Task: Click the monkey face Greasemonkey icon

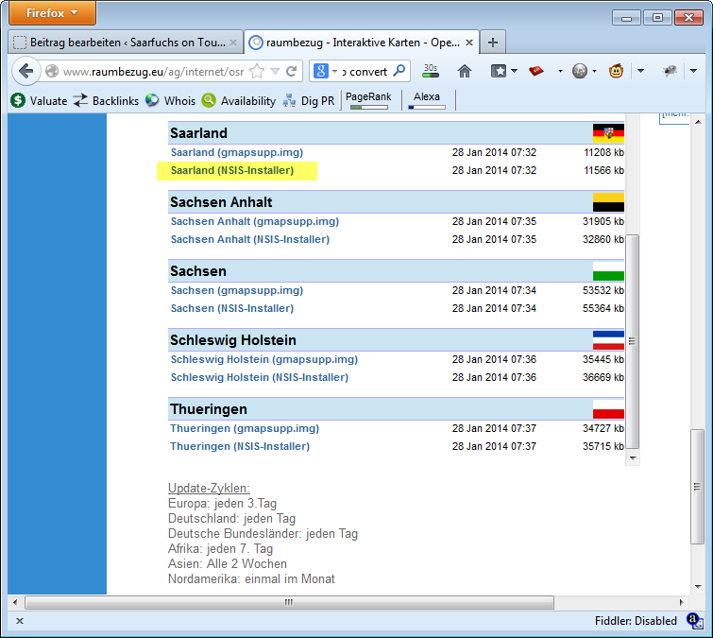Action: tap(616, 71)
